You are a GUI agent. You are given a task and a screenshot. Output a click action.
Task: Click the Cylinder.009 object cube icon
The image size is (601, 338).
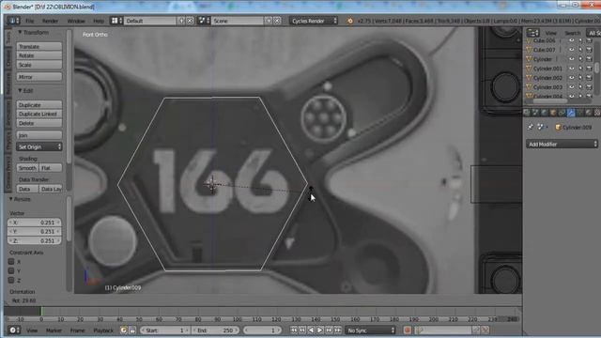point(558,128)
